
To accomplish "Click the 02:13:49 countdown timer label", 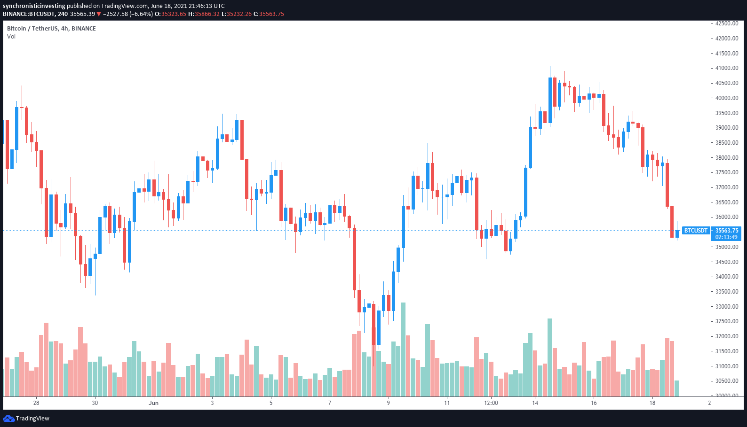I will 726,237.
